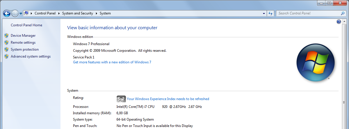Expand the arrow after System and Security breadcrumb
This screenshot has height=129, width=349.
click(x=96, y=13)
